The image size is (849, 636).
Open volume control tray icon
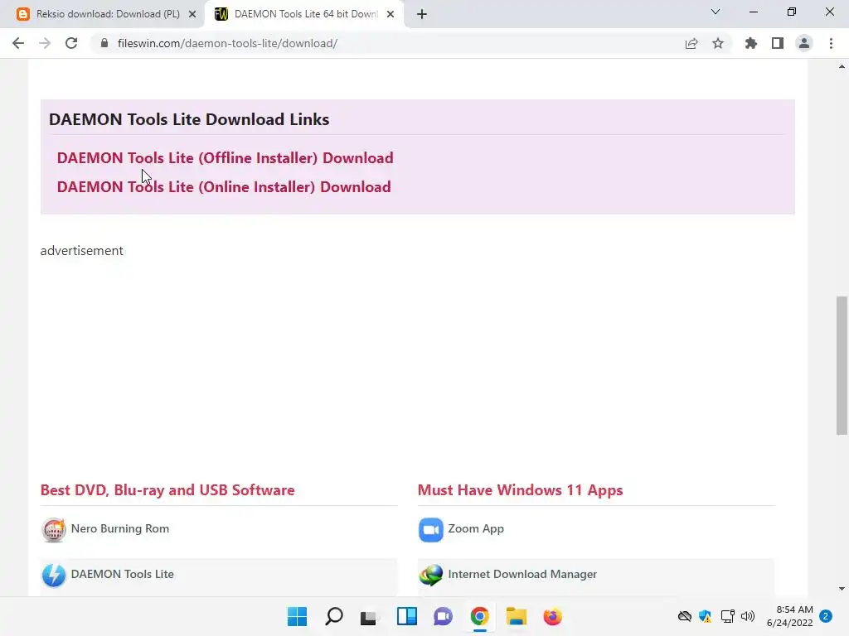click(x=748, y=616)
